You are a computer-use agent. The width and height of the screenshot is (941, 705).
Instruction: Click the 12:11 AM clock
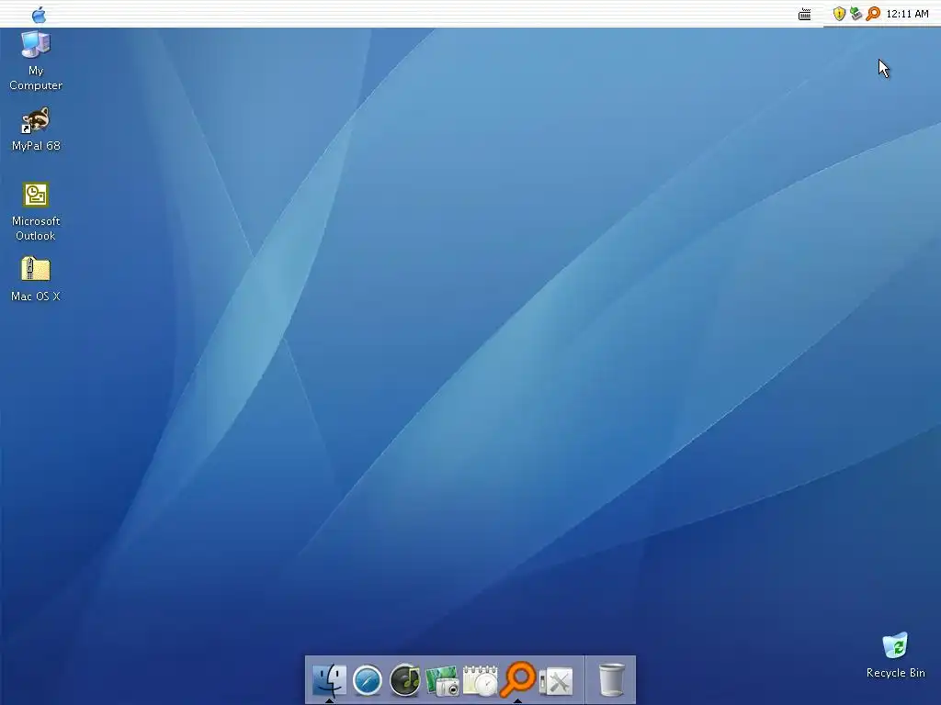point(907,14)
